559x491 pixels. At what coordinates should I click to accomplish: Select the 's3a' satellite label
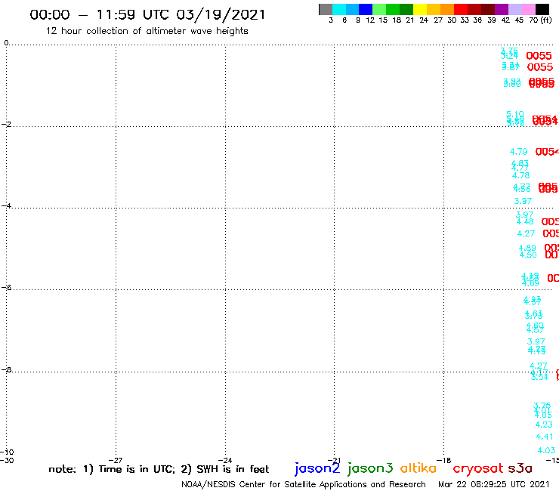(x=520, y=468)
